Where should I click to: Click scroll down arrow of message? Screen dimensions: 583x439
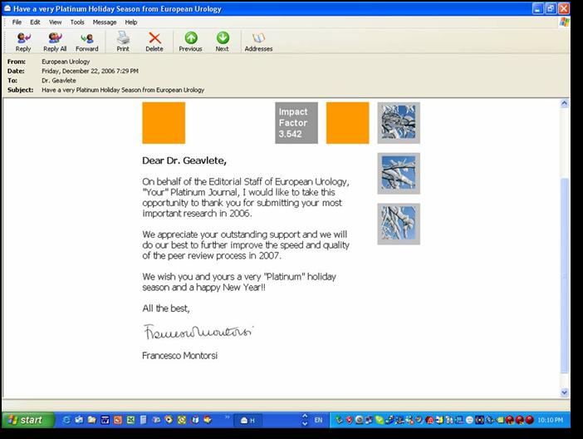pyautogui.click(x=565, y=392)
